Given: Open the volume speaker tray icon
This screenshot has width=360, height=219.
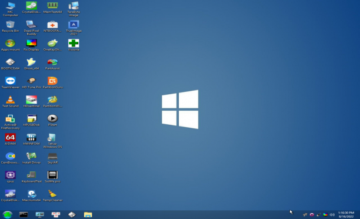Looking at the screenshot, I should 332,215.
